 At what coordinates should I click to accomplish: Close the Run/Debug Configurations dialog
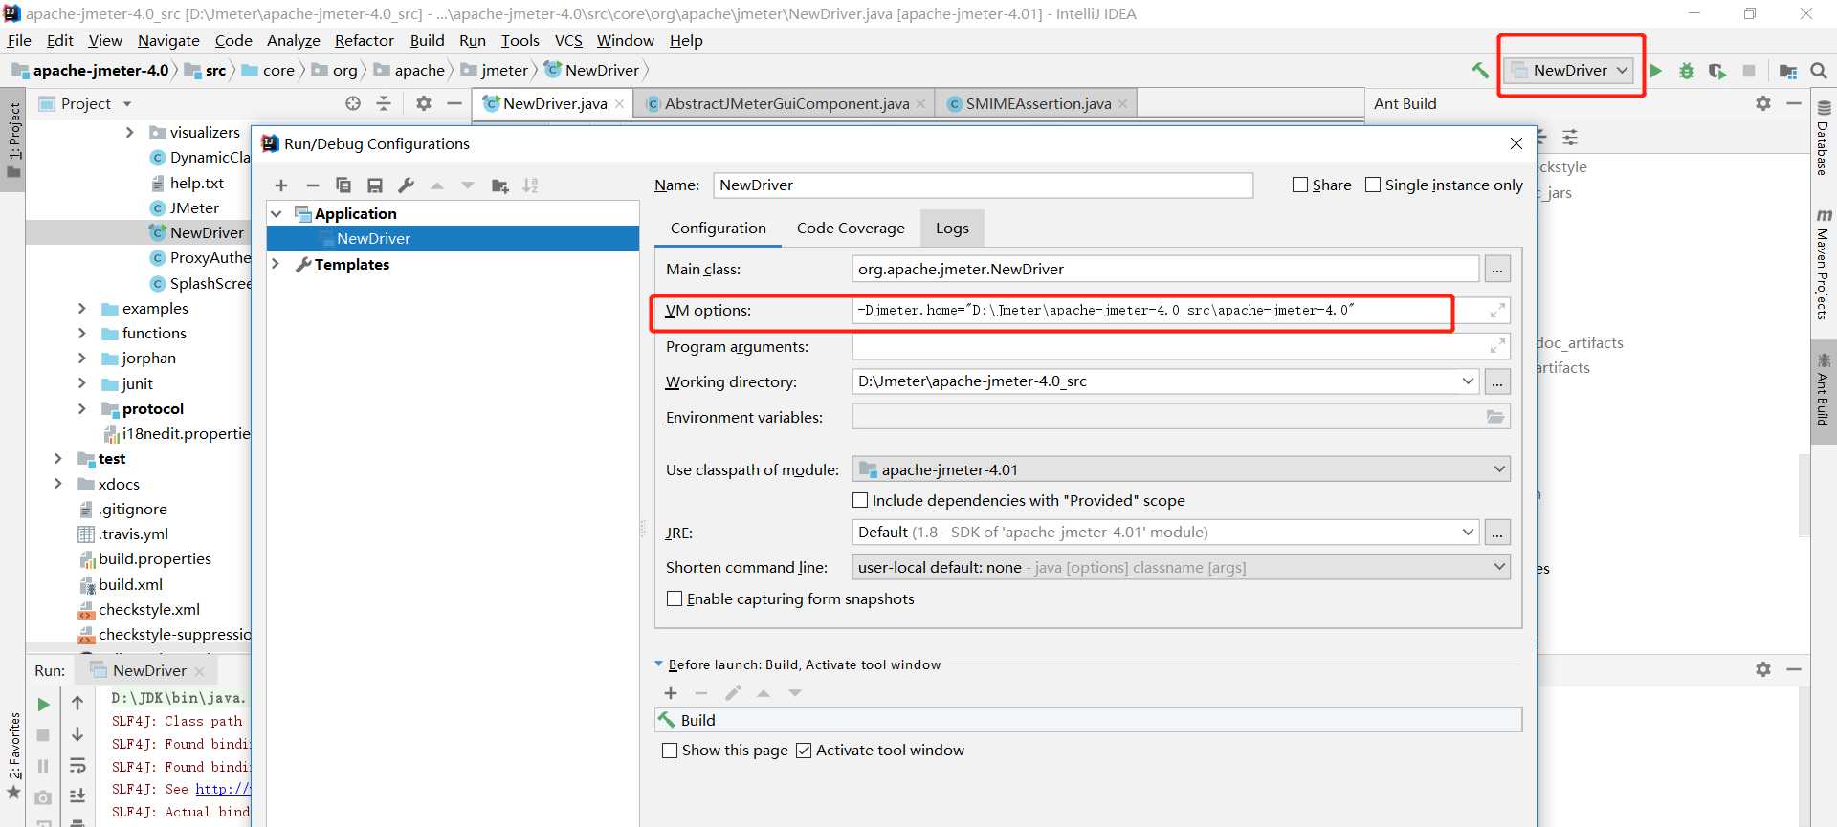tap(1516, 143)
